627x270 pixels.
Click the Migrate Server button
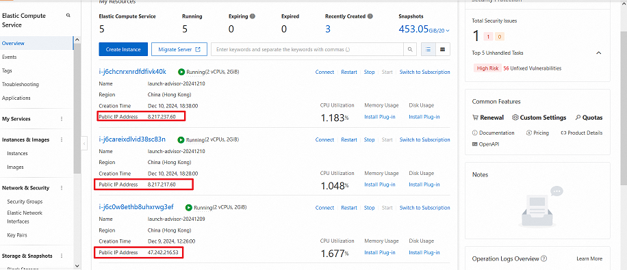click(x=179, y=49)
